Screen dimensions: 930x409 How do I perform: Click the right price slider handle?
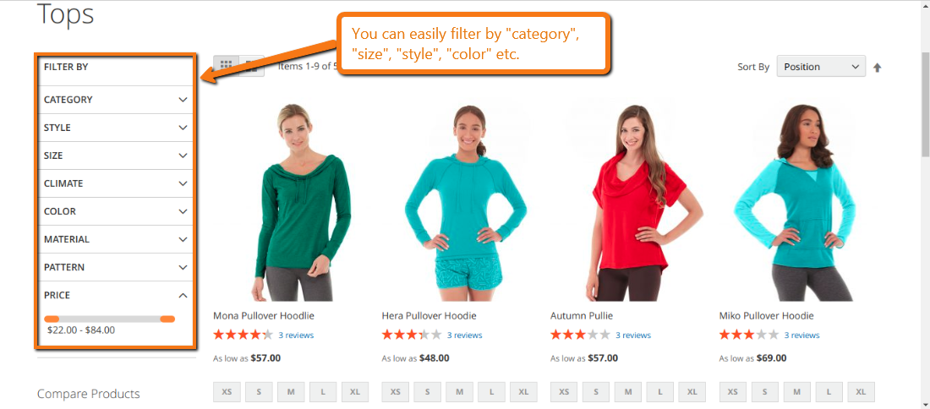[x=167, y=319]
